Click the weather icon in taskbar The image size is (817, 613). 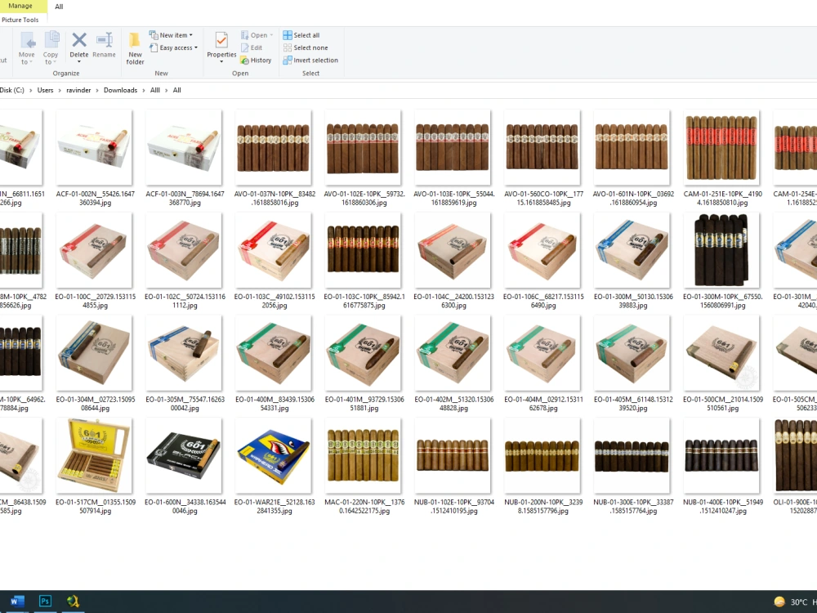[x=779, y=602]
